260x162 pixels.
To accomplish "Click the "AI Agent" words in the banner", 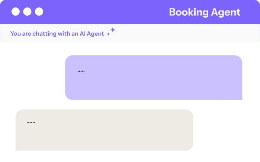I will pos(92,33).
